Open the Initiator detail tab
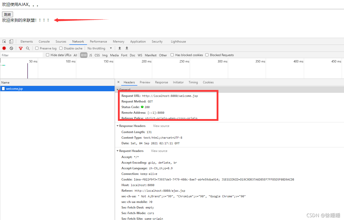344x220 pixels. (x=178, y=82)
